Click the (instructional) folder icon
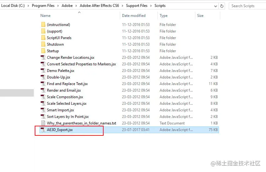266x172 pixels. point(43,25)
